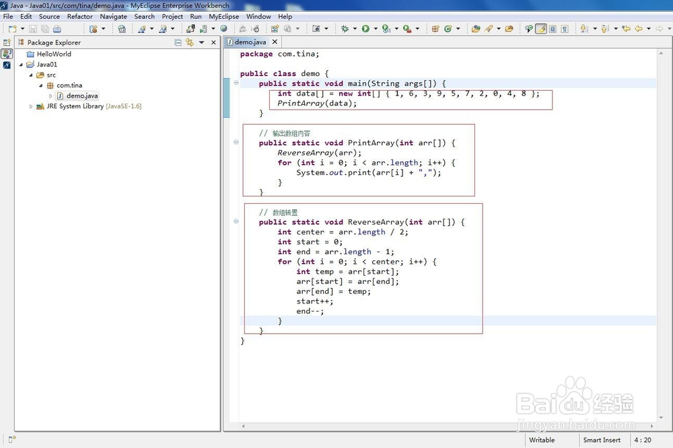Collapse the ReverseArray method fold marker
The height and width of the screenshot is (448, 673).
coord(236,221)
